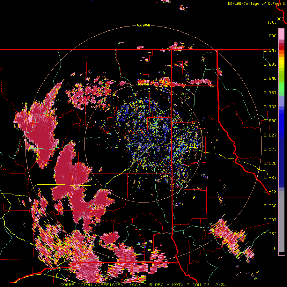
Task: Click the 0.573 legend value
Action: 270,149
